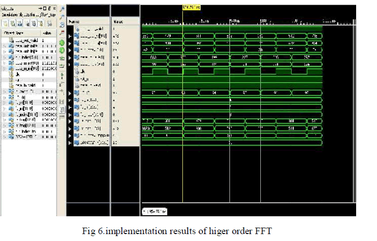This screenshot has width=377, height=241.
Task: Open the waveform configuration tab at the bottom
Action: tap(155, 211)
